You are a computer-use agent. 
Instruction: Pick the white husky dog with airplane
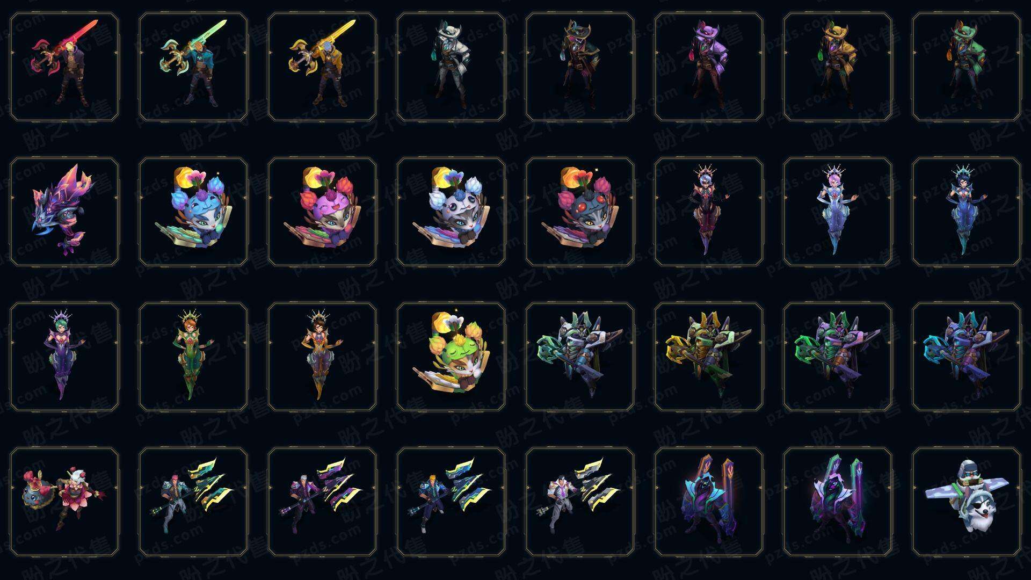(967, 502)
